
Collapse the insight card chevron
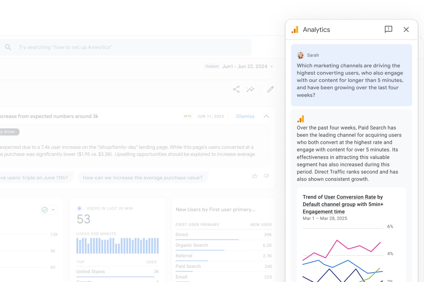(x=266, y=116)
